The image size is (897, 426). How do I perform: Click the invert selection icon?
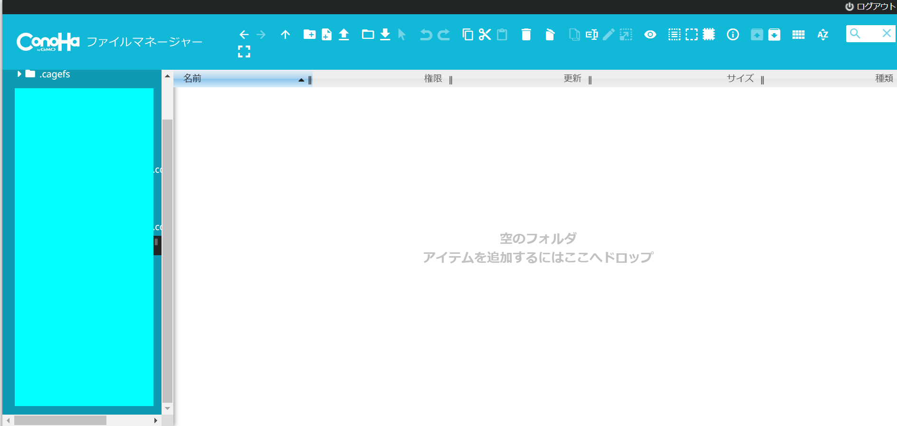709,34
